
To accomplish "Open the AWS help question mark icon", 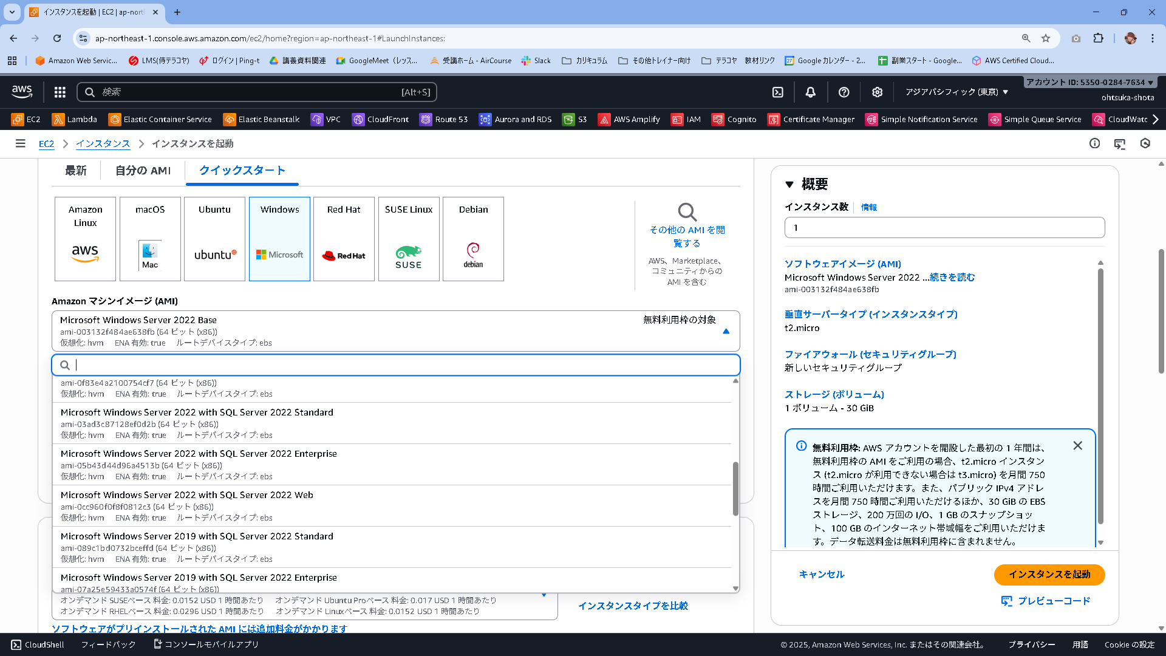I will [844, 92].
